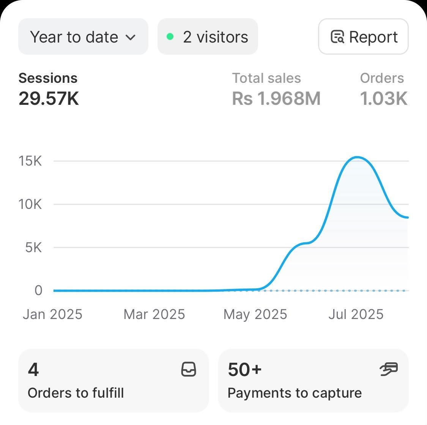Click the May 2025 axis label
This screenshot has width=427, height=425.
point(255,314)
